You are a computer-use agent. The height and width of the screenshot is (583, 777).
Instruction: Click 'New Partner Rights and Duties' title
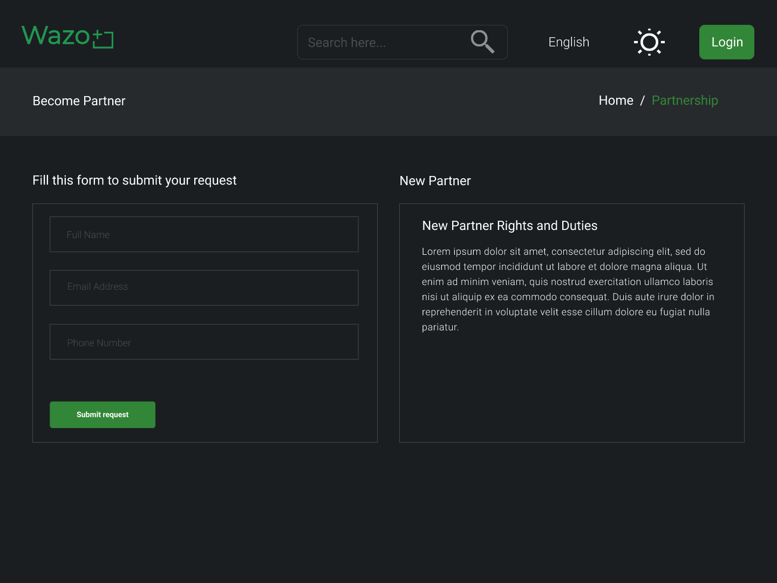pos(509,226)
